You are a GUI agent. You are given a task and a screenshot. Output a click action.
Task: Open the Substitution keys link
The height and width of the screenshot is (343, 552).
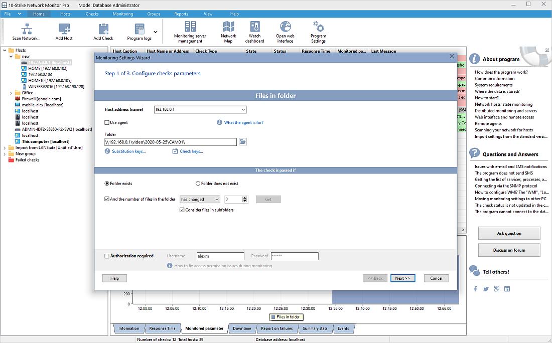point(129,151)
